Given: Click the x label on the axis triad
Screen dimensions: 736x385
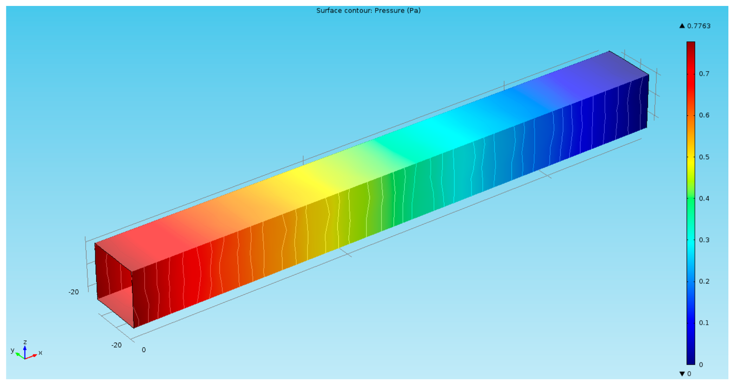Looking at the screenshot, I should pyautogui.click(x=40, y=353).
